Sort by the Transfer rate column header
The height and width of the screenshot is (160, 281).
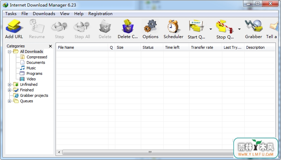point(205,47)
